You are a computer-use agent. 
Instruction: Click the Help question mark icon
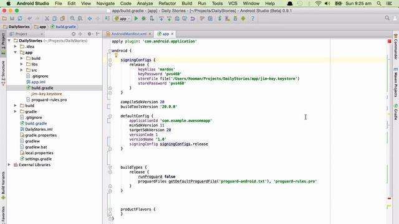click(252, 19)
